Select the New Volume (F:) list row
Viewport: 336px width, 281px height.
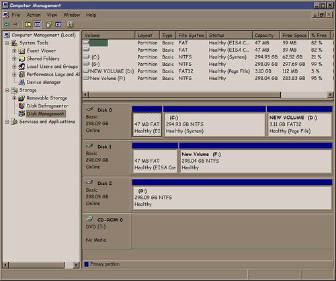point(208,78)
